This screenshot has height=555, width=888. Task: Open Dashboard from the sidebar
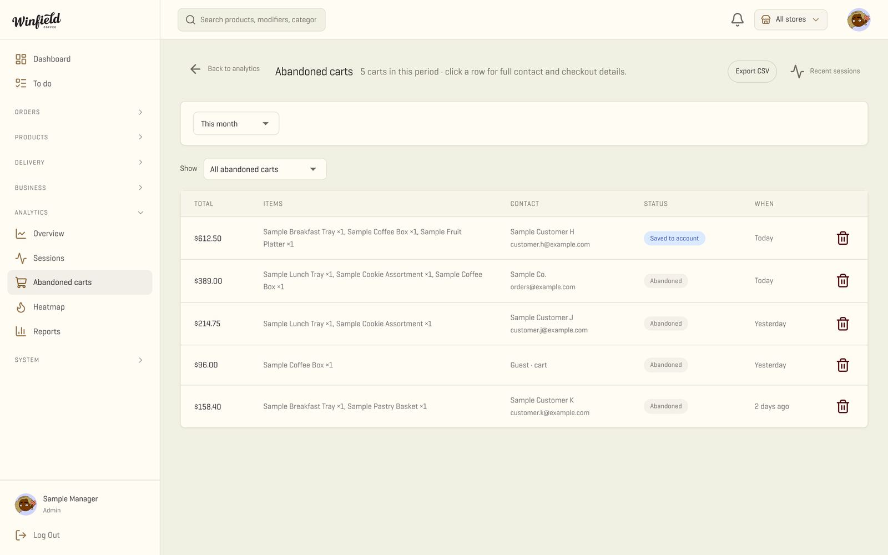(x=80, y=59)
